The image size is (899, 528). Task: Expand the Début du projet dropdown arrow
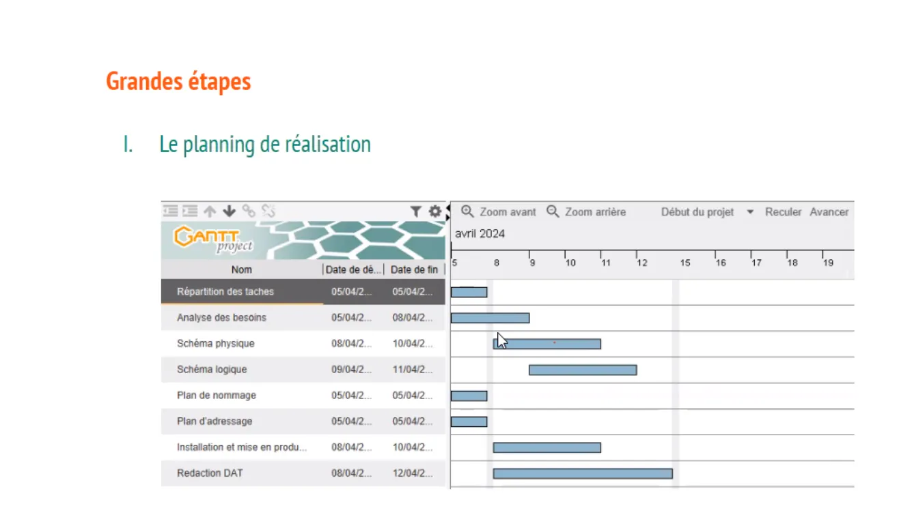[750, 212]
